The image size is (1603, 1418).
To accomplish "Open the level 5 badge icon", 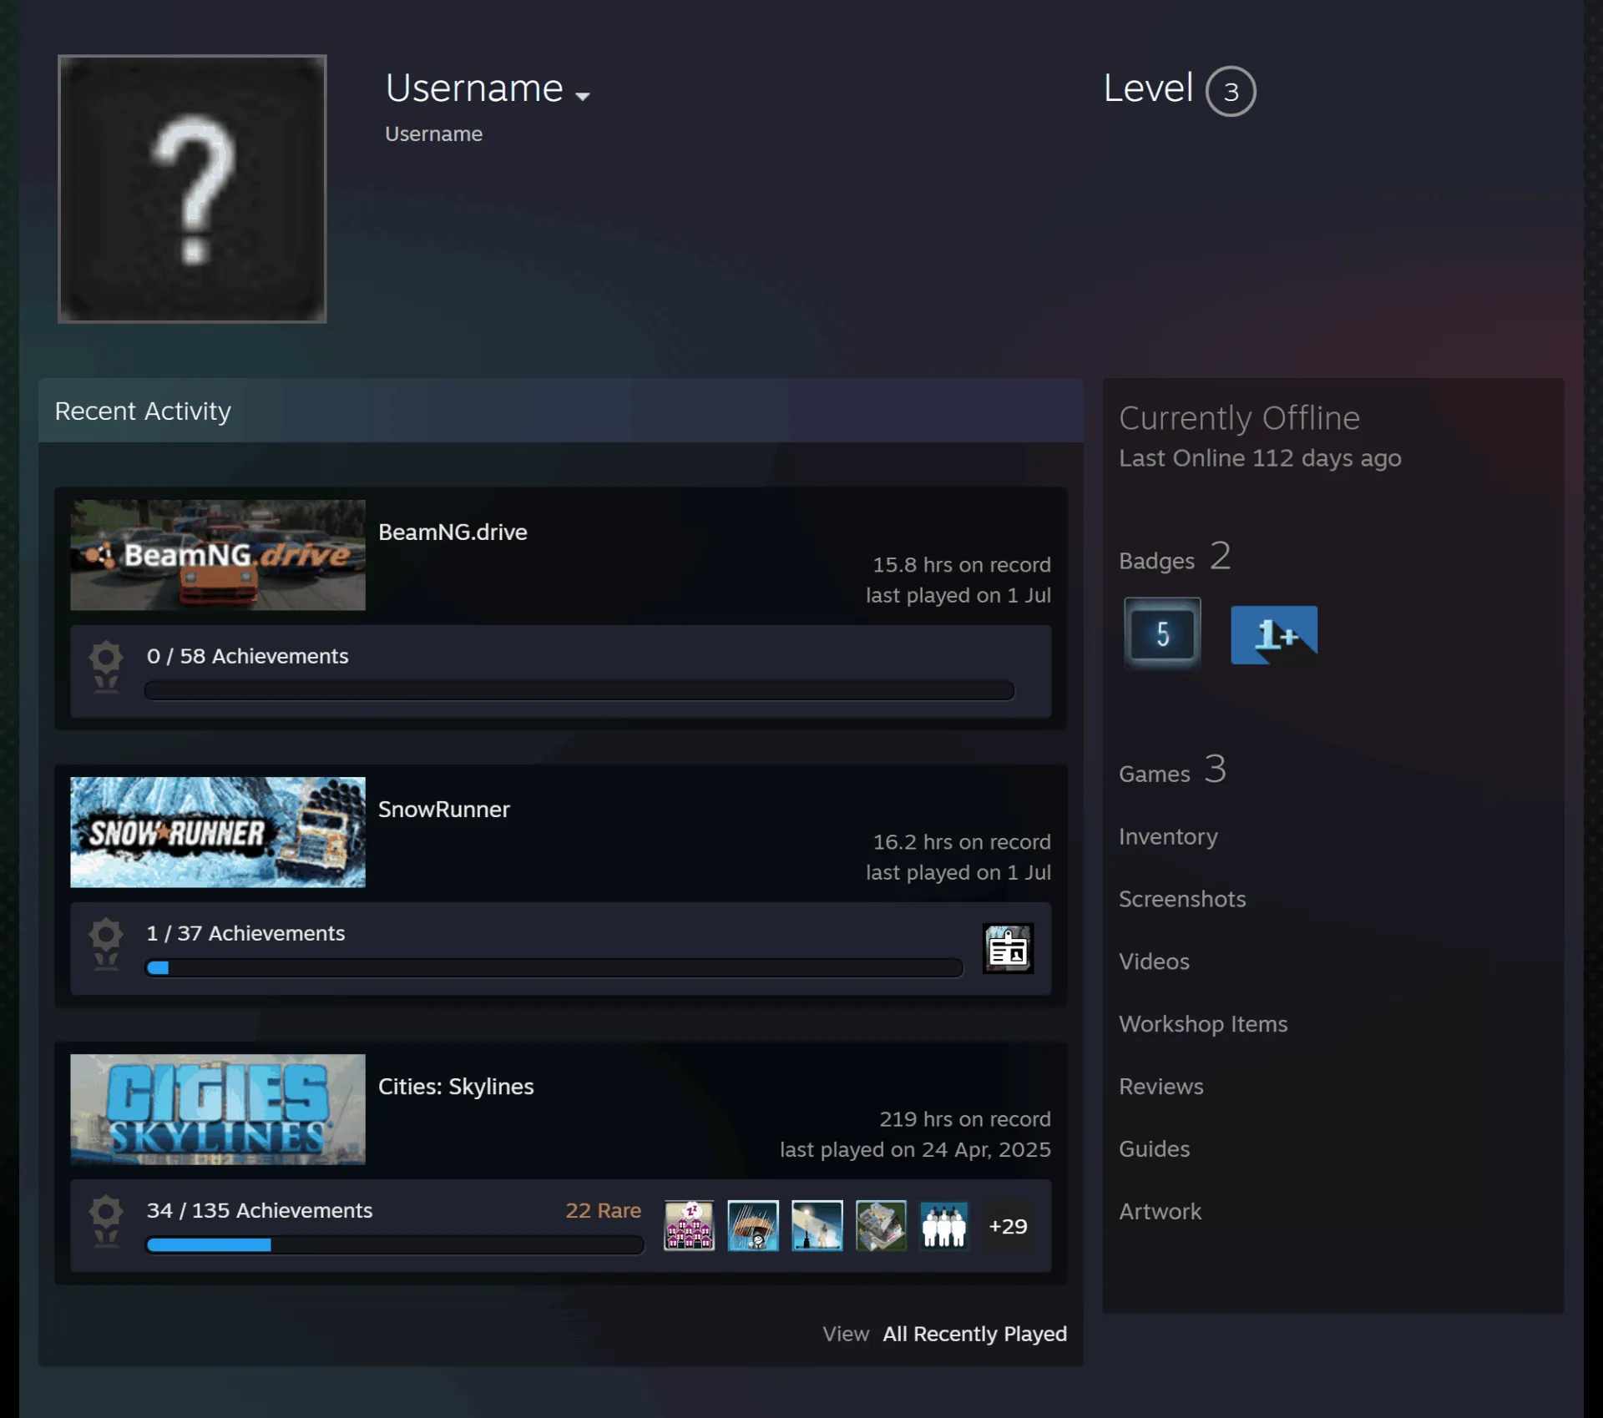I will 1162,633.
